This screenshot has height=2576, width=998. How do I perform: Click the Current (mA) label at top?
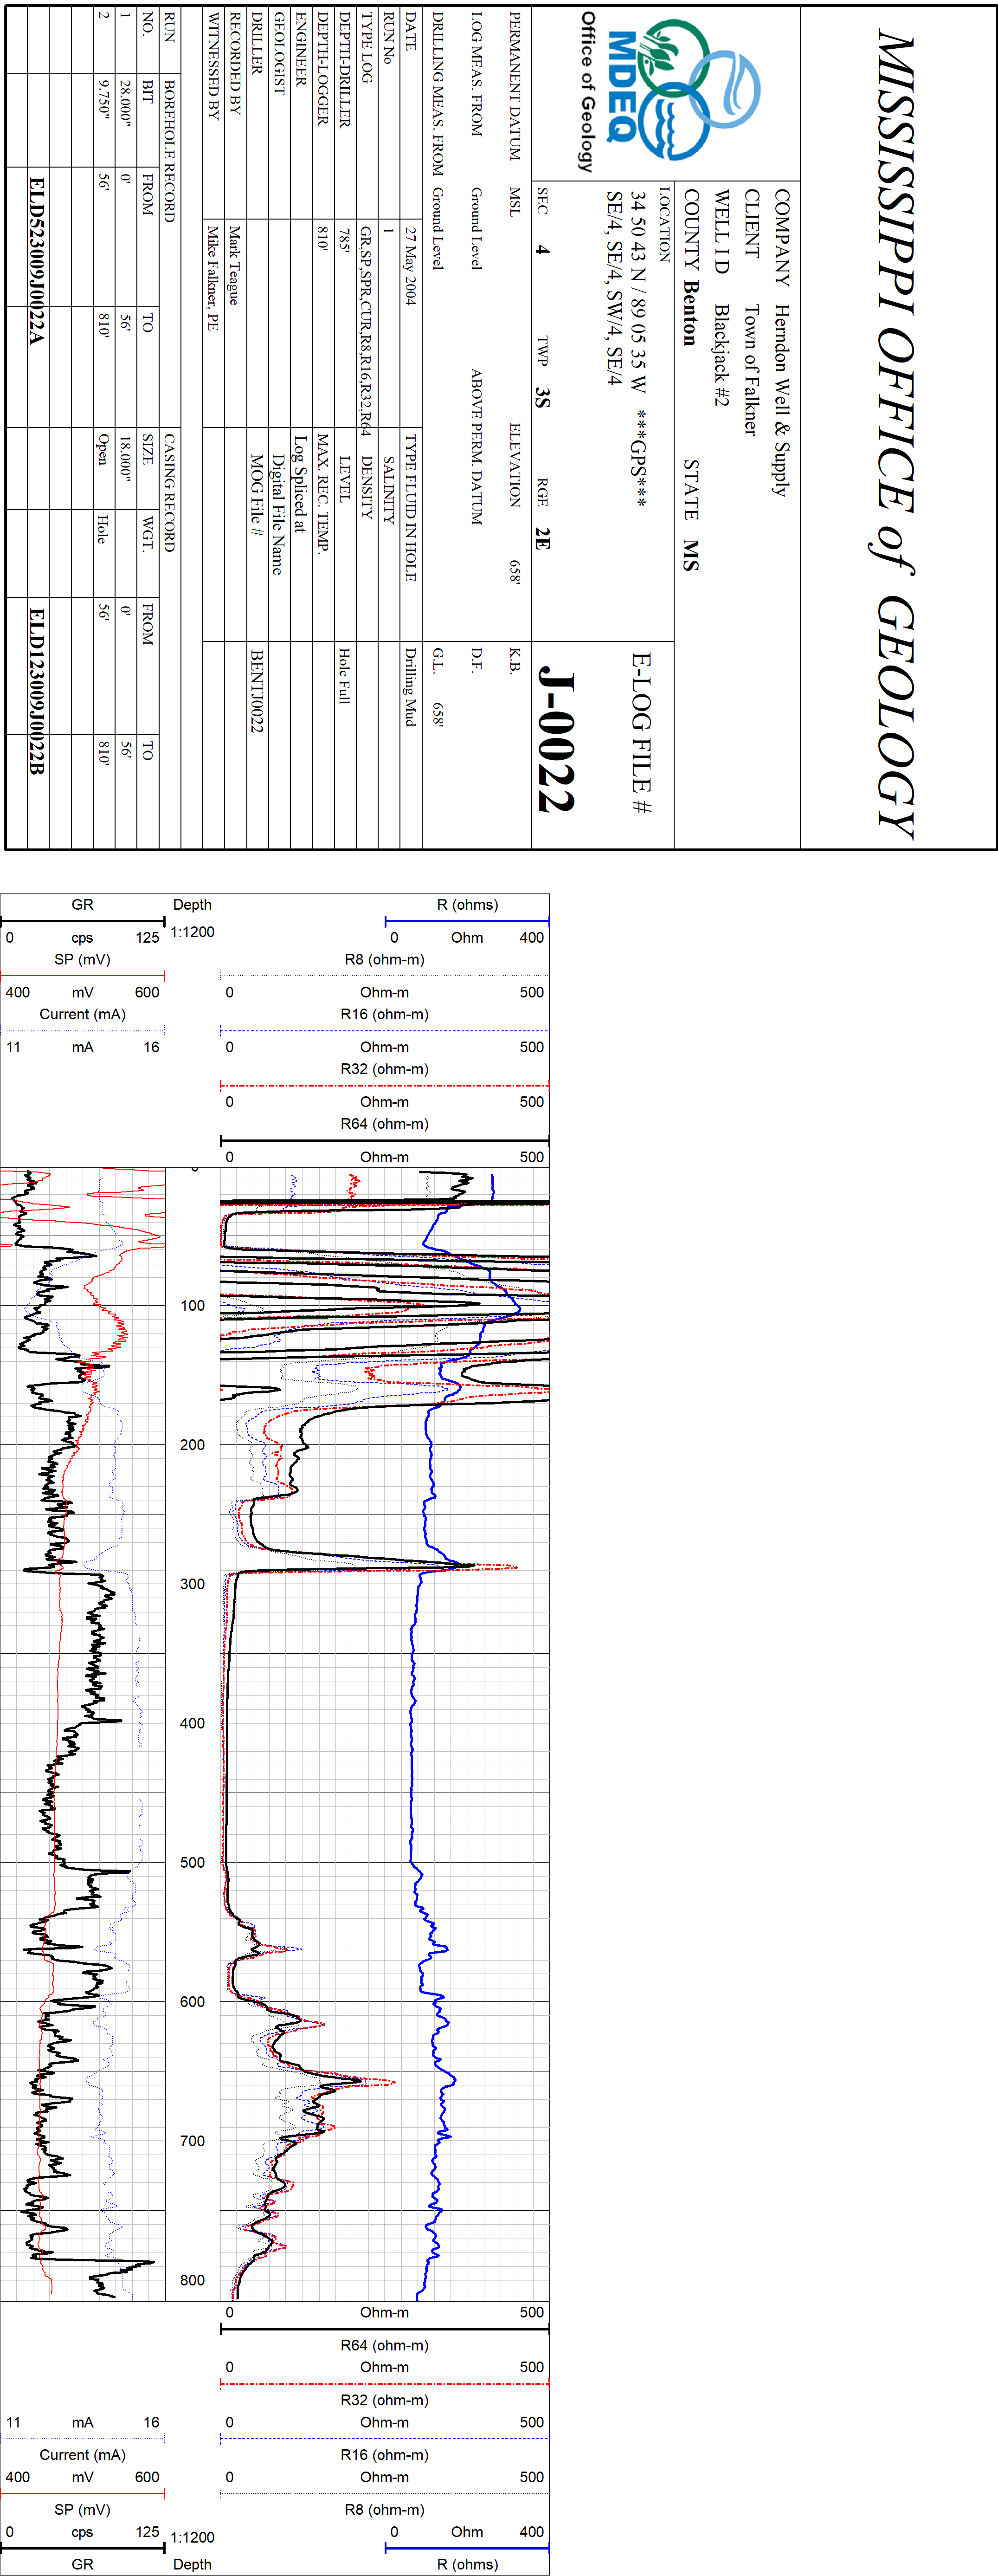pos(82,1014)
